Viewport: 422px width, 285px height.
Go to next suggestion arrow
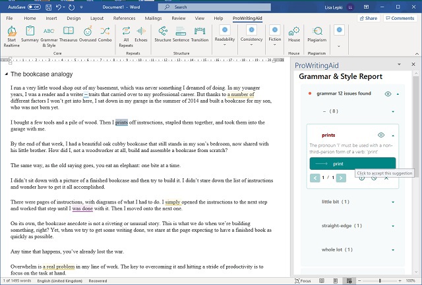[x=341, y=178]
